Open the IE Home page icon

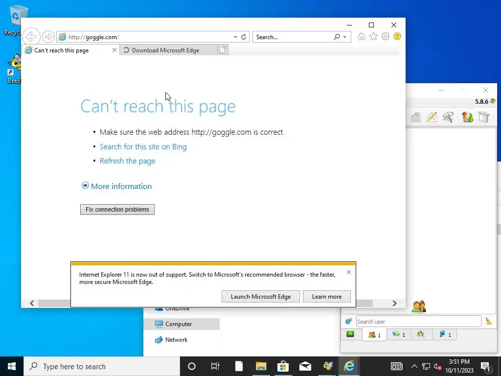(x=362, y=36)
